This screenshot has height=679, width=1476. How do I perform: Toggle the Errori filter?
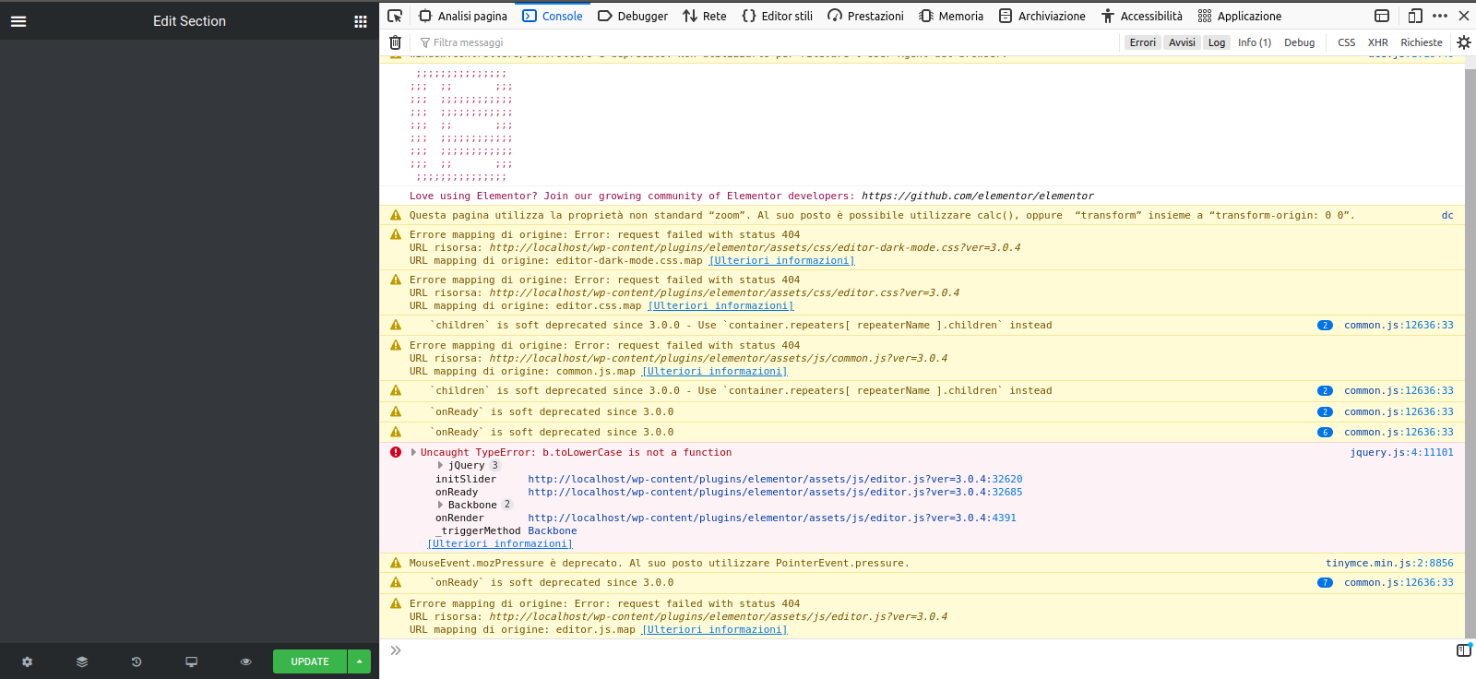1143,42
